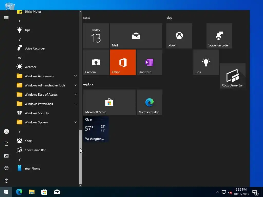The image size is (263, 197).
Task: Open the Tips tile
Action: 206,62
